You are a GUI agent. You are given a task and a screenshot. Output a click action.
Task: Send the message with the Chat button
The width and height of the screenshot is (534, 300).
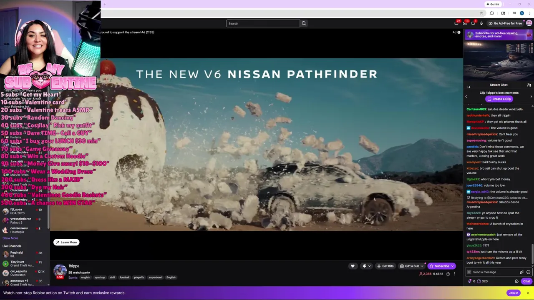click(526, 281)
